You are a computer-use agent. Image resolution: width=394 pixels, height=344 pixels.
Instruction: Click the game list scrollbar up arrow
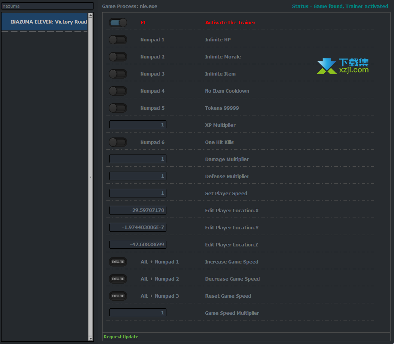[x=90, y=16]
